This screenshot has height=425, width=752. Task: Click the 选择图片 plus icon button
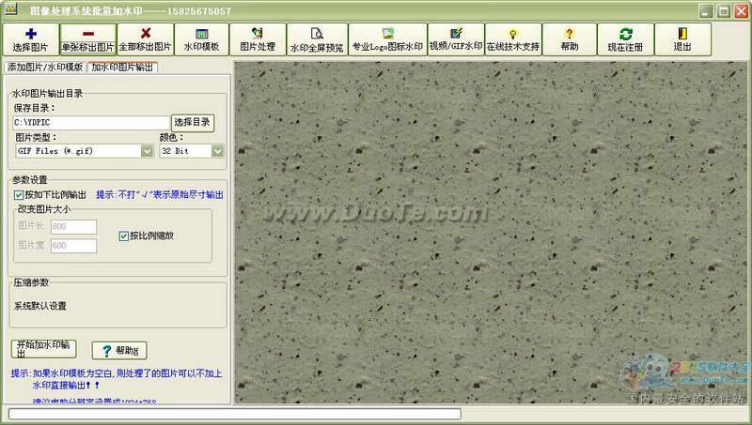[x=30, y=38]
